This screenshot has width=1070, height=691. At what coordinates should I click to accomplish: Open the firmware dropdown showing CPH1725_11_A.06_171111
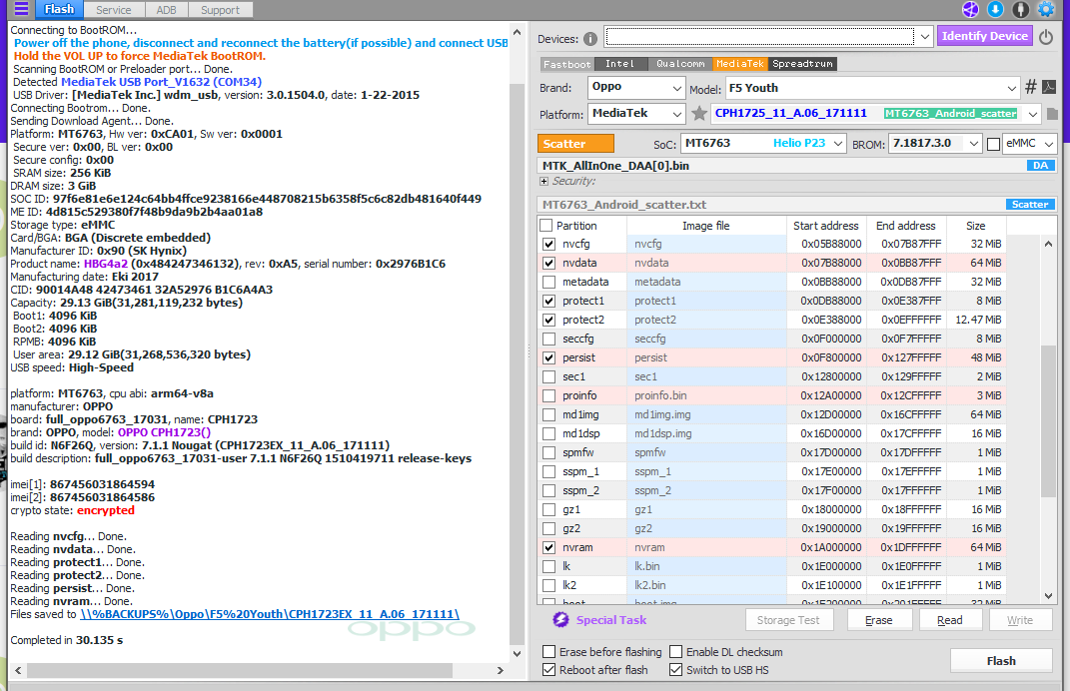pyautogui.click(x=875, y=114)
